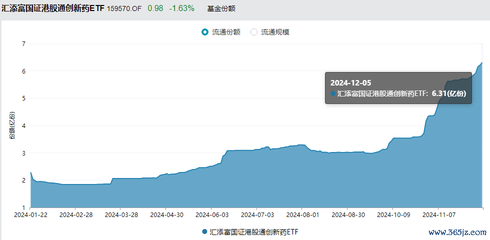Click the 6.31(亿份) value in tooltip
Screen dimensions: 490x240
[449, 93]
